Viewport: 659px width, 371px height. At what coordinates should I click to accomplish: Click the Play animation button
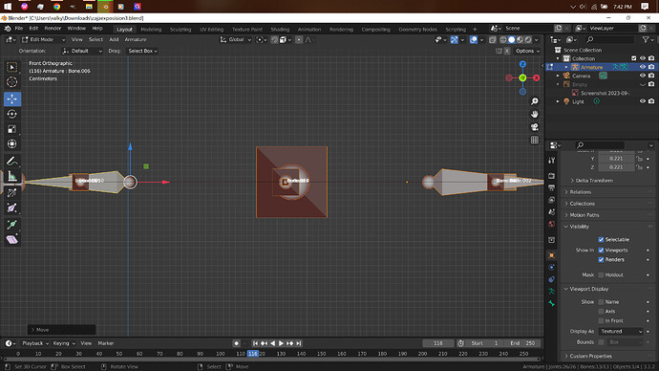click(x=281, y=343)
